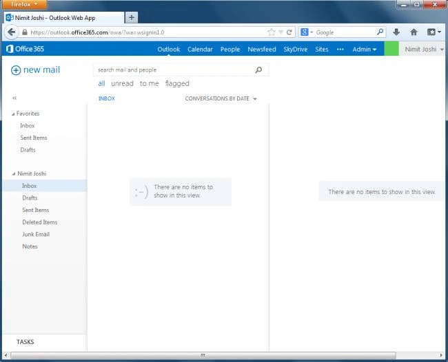Click the Google search magnifier icon
This screenshot has width=448, height=362.
[380, 32]
